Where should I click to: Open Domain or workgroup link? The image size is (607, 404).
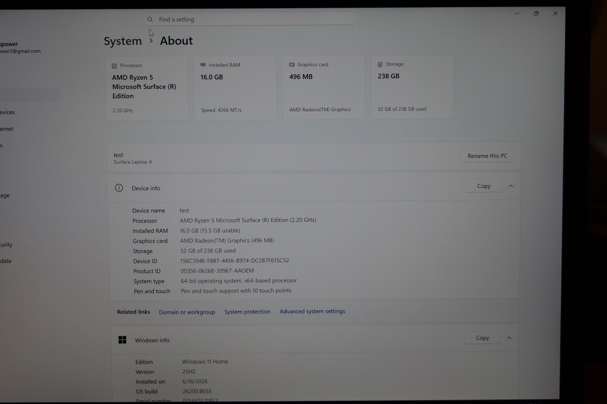pos(187,312)
